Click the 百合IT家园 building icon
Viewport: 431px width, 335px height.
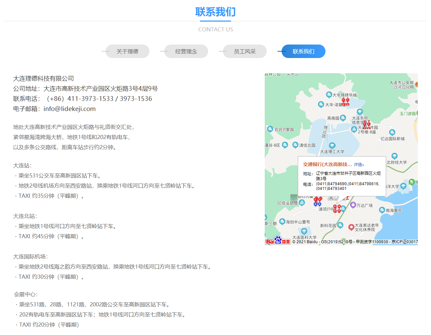[270, 129]
